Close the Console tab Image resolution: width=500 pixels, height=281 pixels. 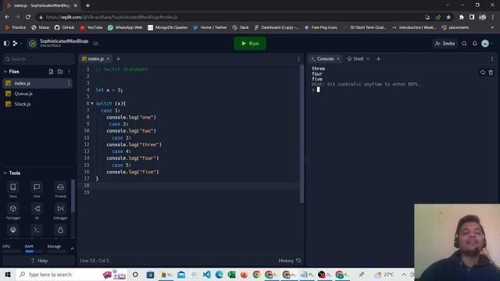(x=338, y=59)
